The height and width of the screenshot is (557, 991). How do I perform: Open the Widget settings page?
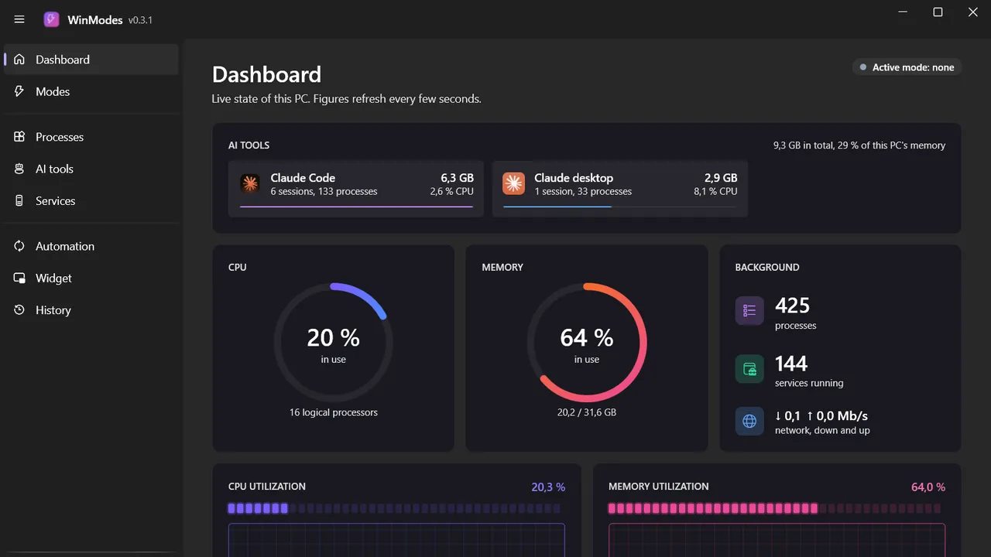[x=91, y=278]
